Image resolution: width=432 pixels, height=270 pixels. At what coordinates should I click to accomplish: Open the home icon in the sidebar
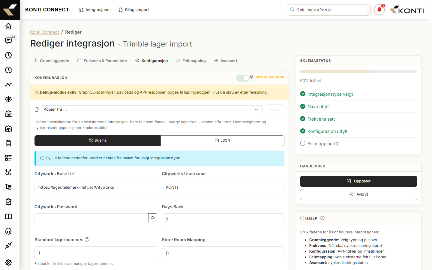click(x=8, y=26)
